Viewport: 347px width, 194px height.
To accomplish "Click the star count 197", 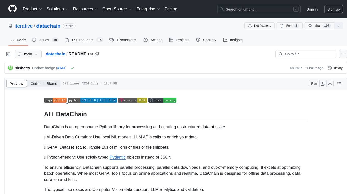I will [327, 26].
